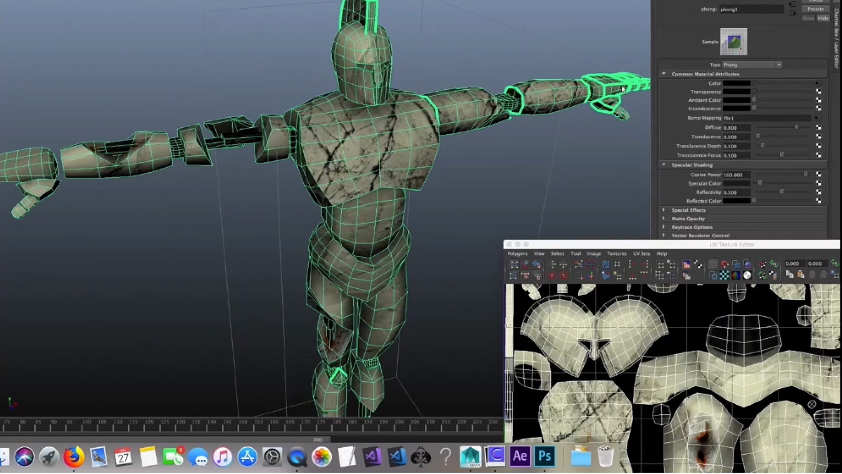
Task: Click the paste UVs icon
Action: [801, 275]
